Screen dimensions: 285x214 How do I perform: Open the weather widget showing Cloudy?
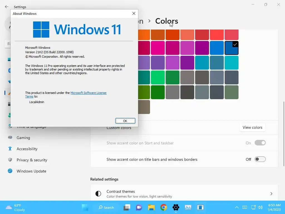(x=16, y=207)
